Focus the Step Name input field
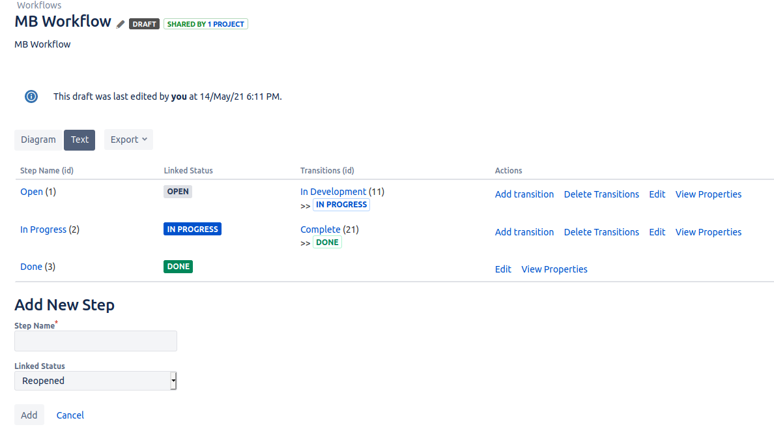Screen dimensions: 774x429 (95, 341)
